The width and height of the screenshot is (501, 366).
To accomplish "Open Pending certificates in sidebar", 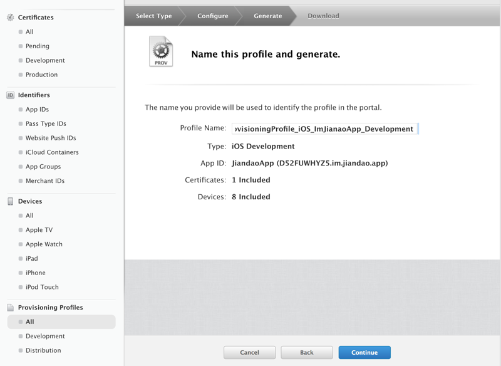I will click(37, 46).
